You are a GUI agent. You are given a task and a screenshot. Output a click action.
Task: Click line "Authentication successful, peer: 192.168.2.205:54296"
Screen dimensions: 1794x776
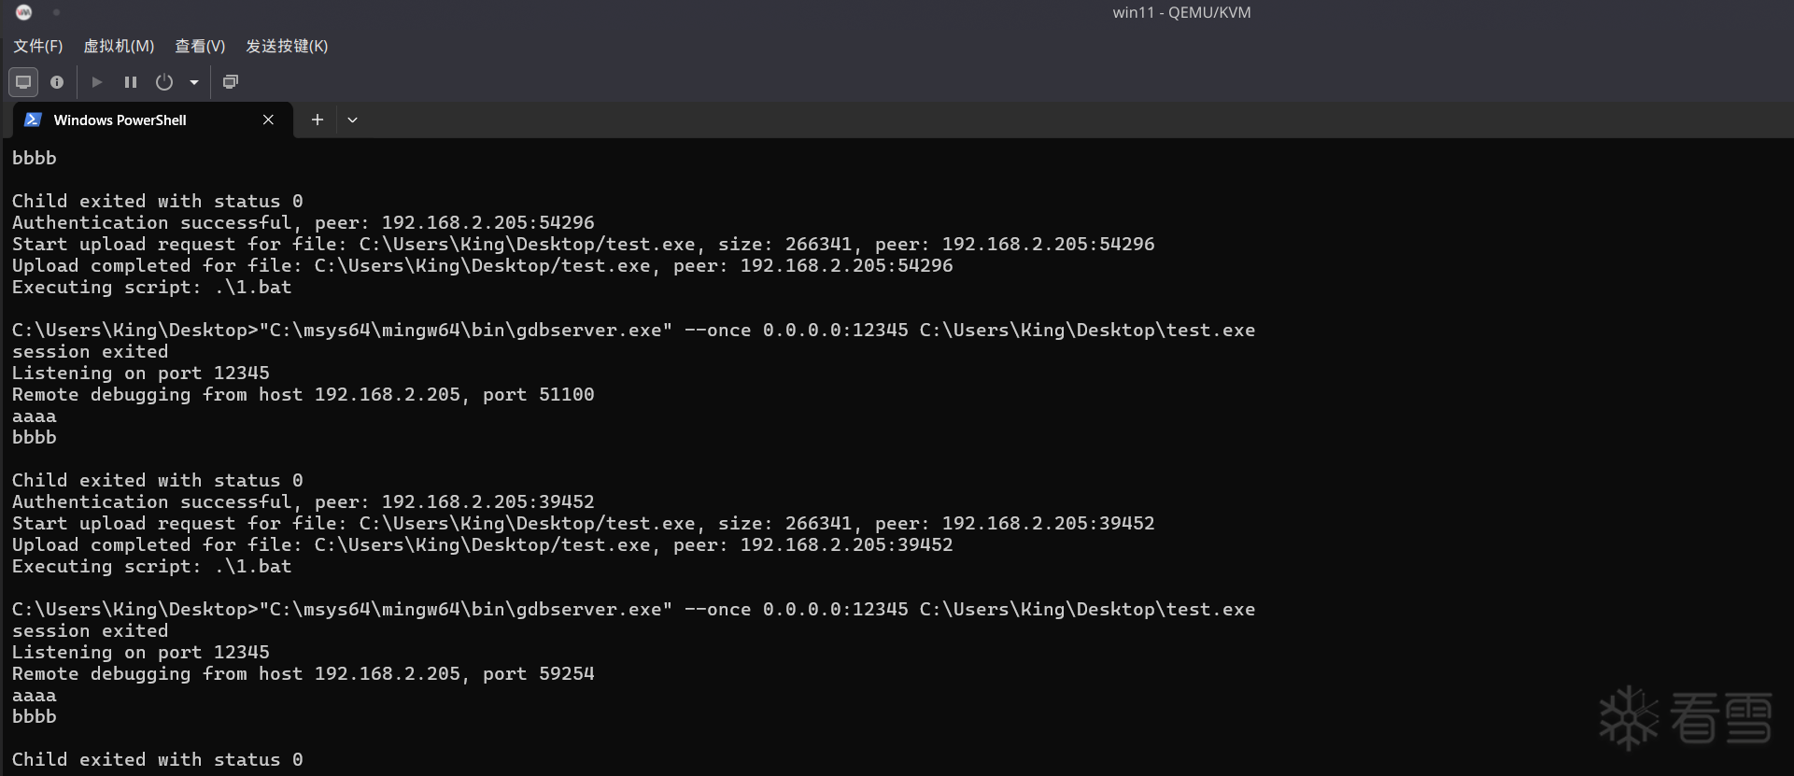coord(304,222)
